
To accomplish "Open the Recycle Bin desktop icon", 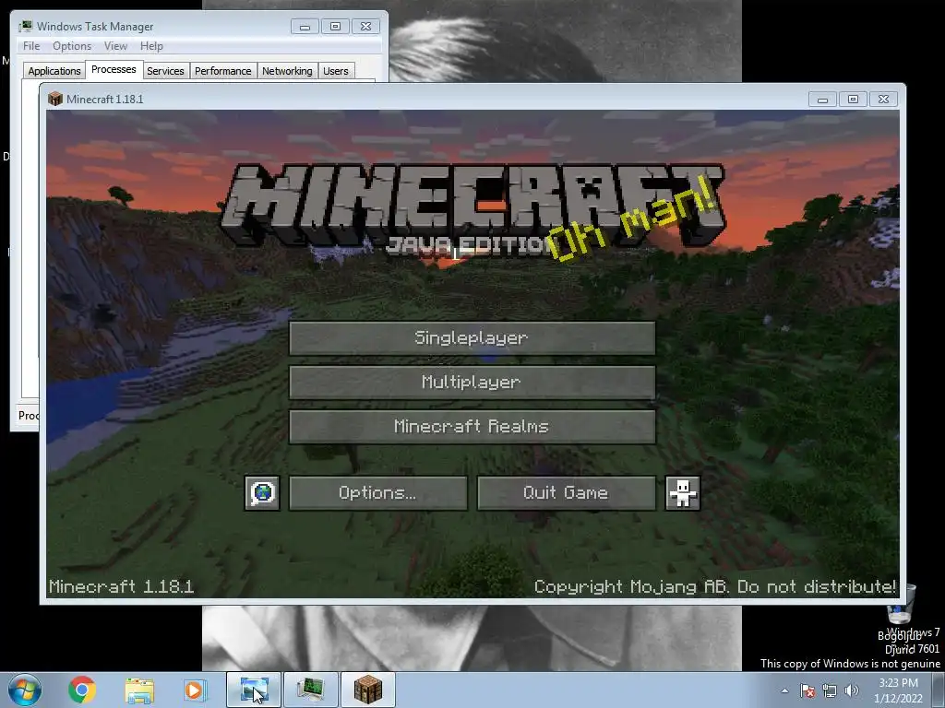I will click(x=902, y=611).
